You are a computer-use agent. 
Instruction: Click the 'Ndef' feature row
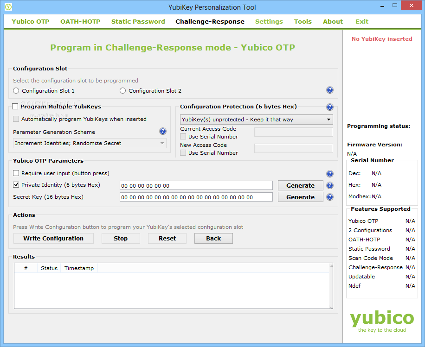pos(382,286)
